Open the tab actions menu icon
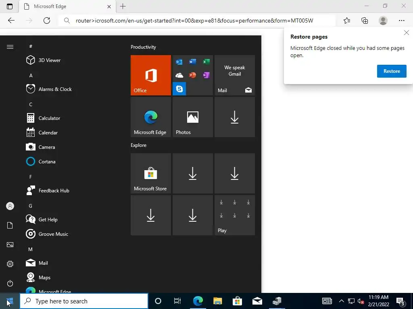Image resolution: width=413 pixels, height=309 pixels. coord(10,6)
